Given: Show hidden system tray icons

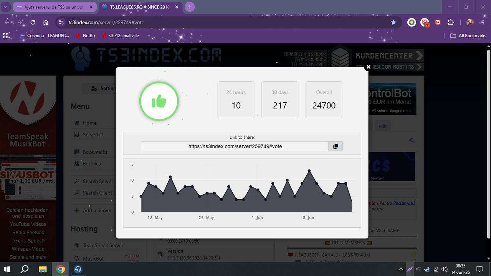Looking at the screenshot, I should point(401,269).
